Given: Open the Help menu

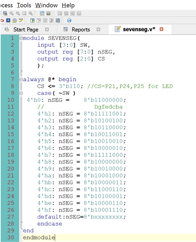Looking at the screenshot, I should click(x=68, y=6).
